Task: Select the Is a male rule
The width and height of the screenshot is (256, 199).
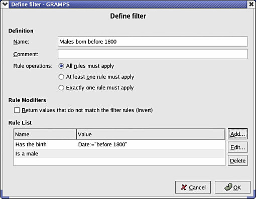Action: click(x=119, y=153)
